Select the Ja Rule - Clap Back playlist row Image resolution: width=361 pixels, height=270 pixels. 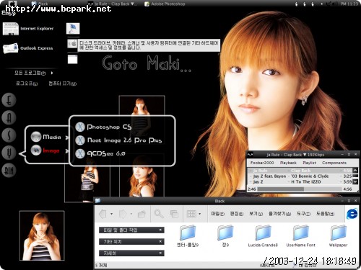300,171
